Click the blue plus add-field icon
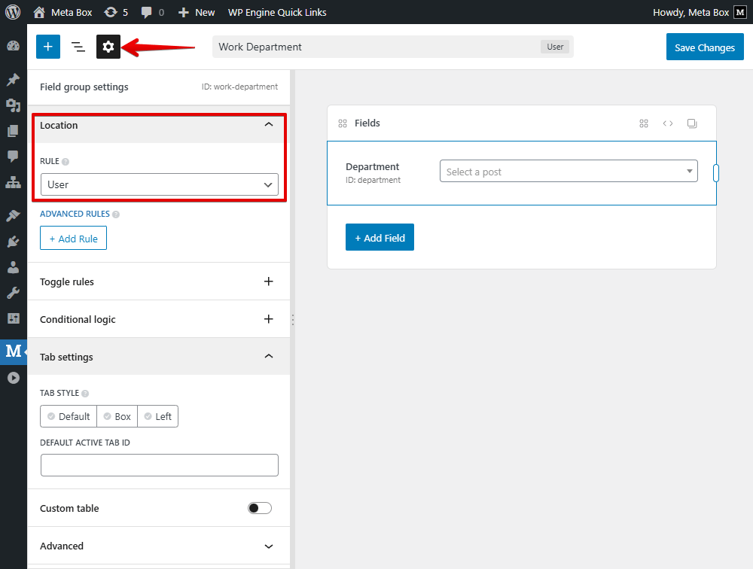The height and width of the screenshot is (569, 753). (47, 47)
